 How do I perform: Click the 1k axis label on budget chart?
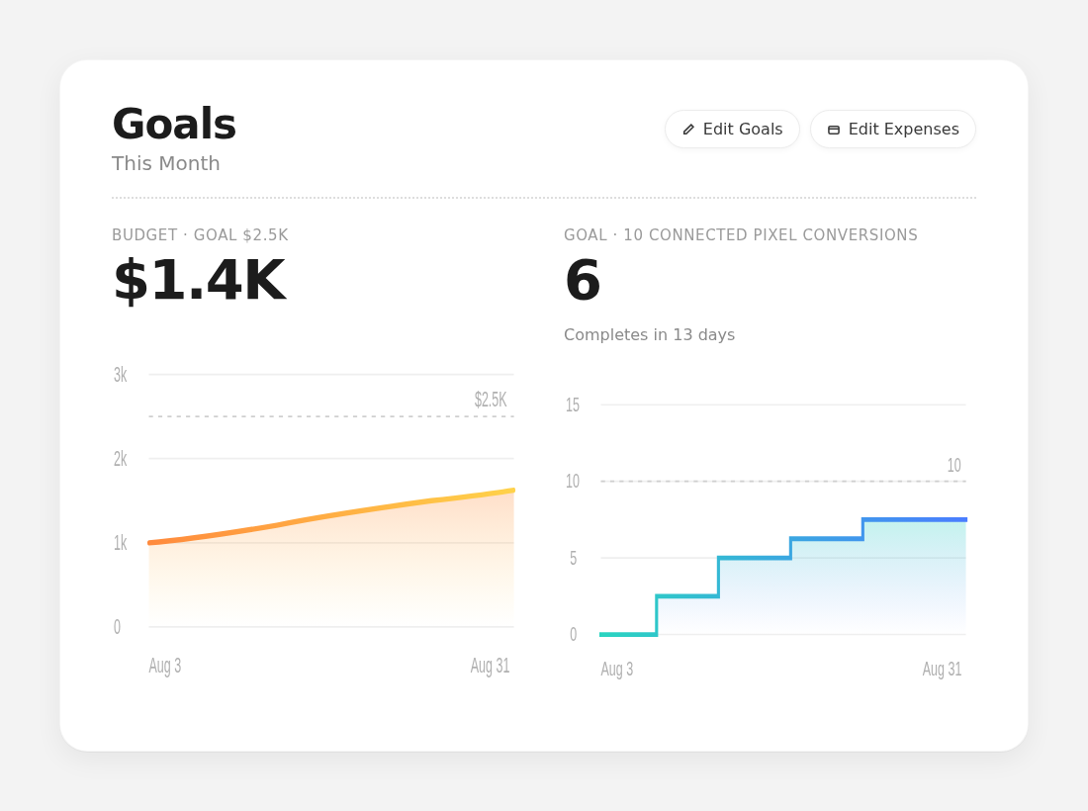[121, 543]
